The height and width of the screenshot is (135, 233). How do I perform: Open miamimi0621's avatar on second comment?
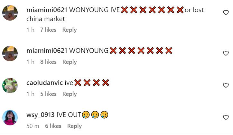click(x=10, y=54)
